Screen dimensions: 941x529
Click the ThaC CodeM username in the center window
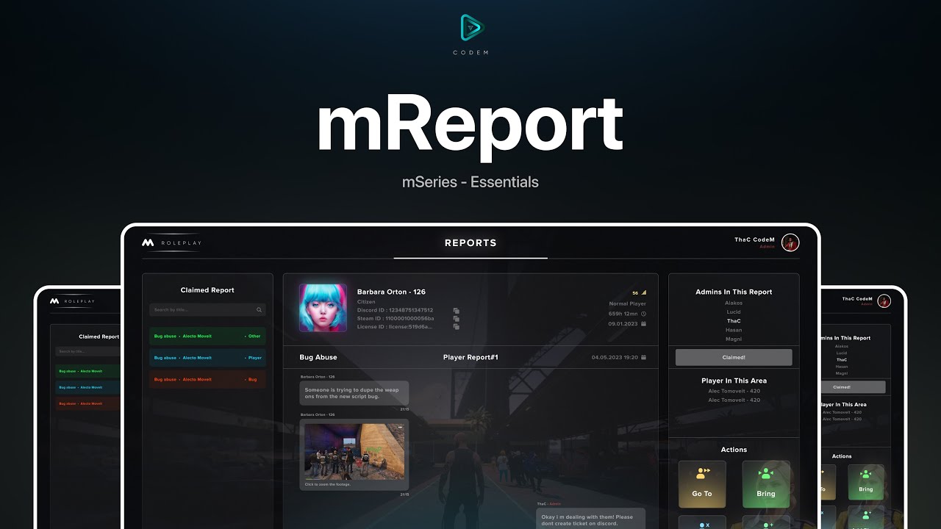(x=754, y=240)
